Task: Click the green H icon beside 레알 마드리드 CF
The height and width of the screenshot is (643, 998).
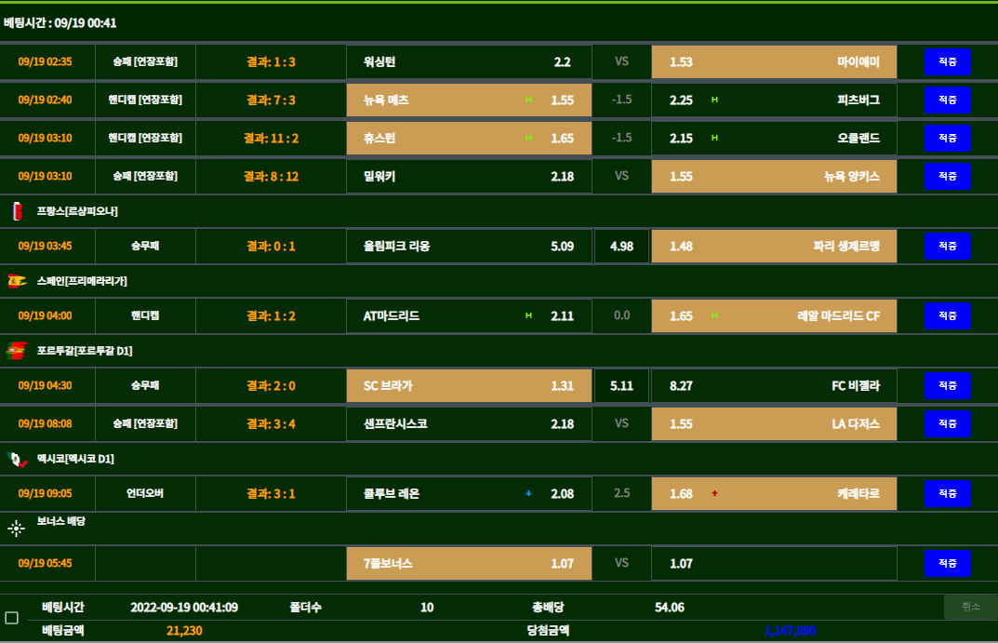Action: pos(714,316)
